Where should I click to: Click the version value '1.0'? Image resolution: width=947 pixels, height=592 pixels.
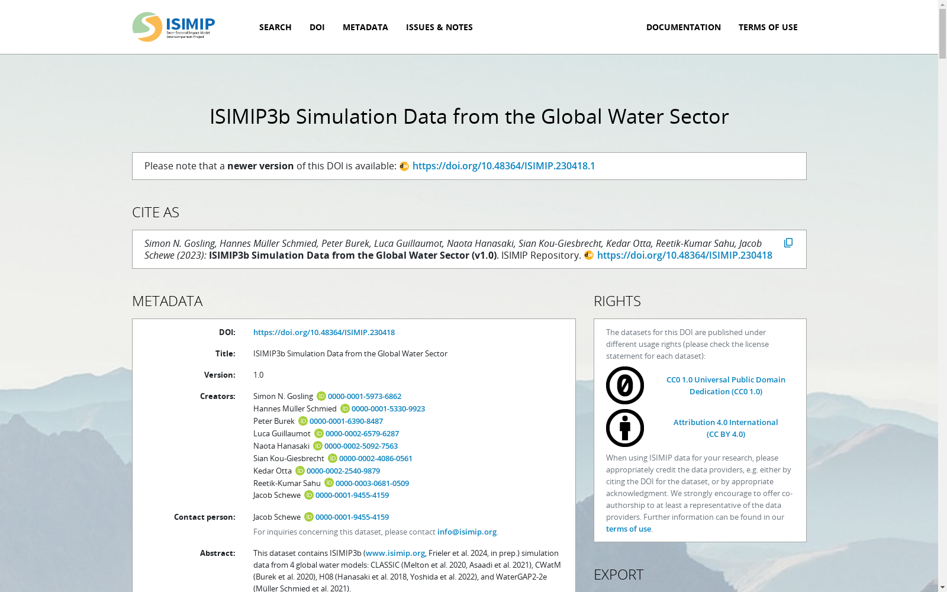259,375
